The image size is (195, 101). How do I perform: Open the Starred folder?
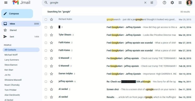point(21,30)
